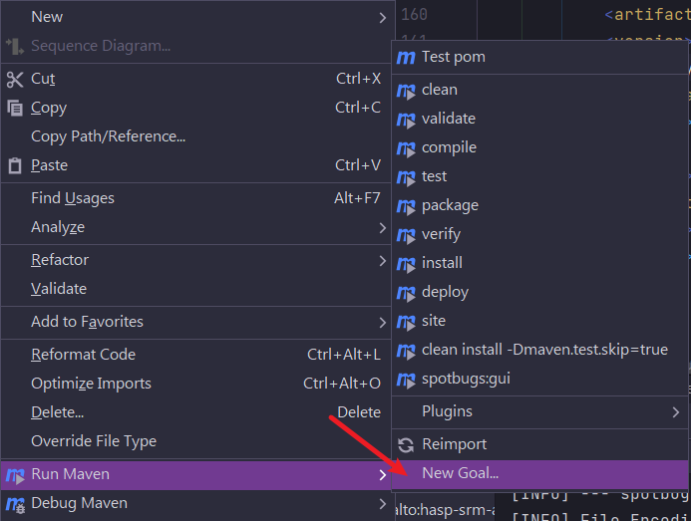Click the Maven icon beside Test pom
The image size is (691, 521).
[406, 57]
